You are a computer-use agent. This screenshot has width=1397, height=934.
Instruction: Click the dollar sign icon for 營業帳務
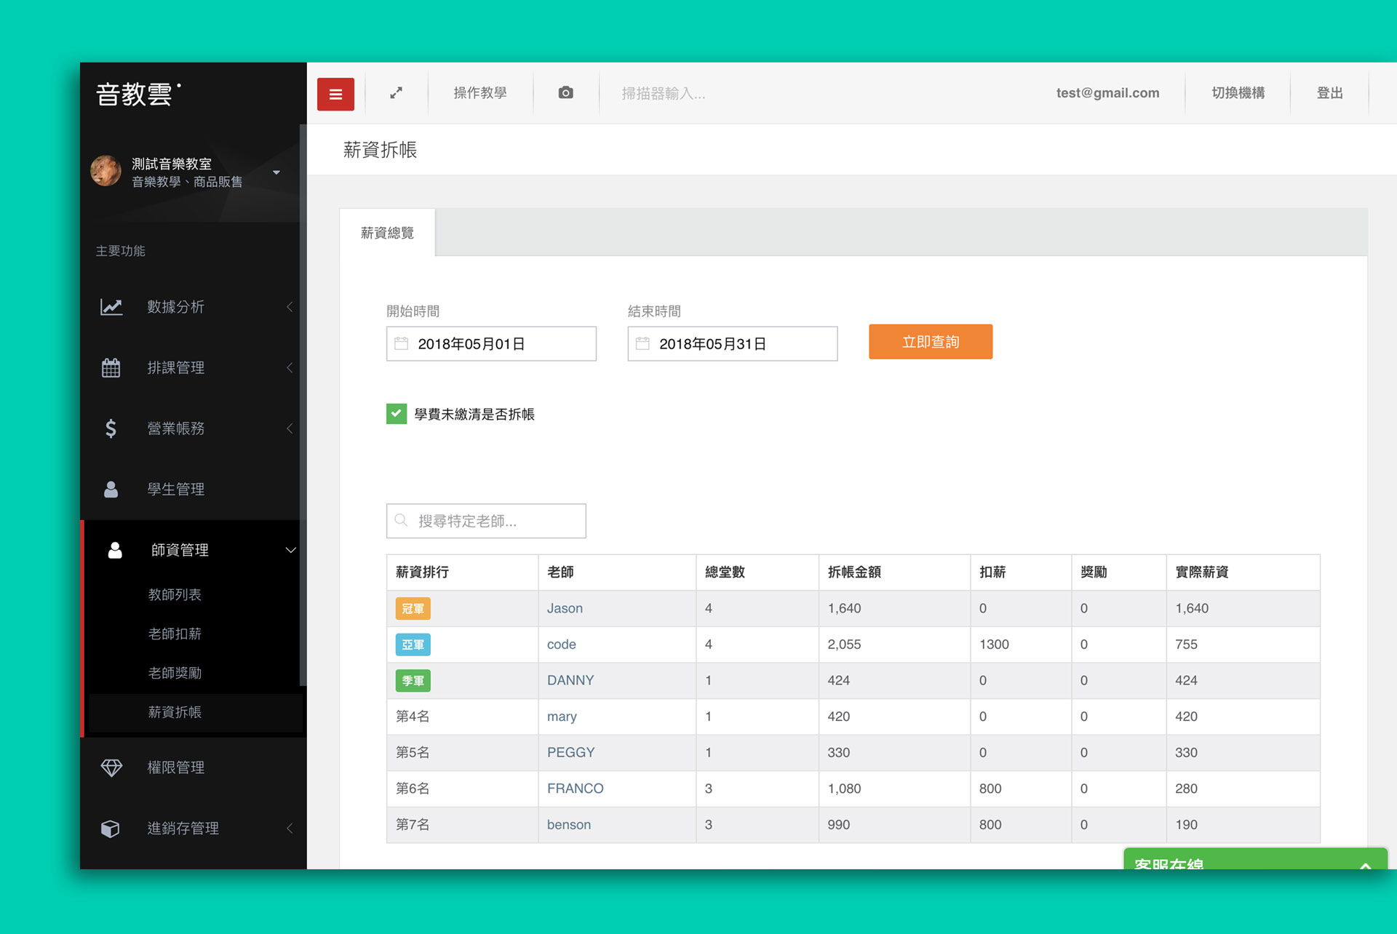tap(111, 428)
